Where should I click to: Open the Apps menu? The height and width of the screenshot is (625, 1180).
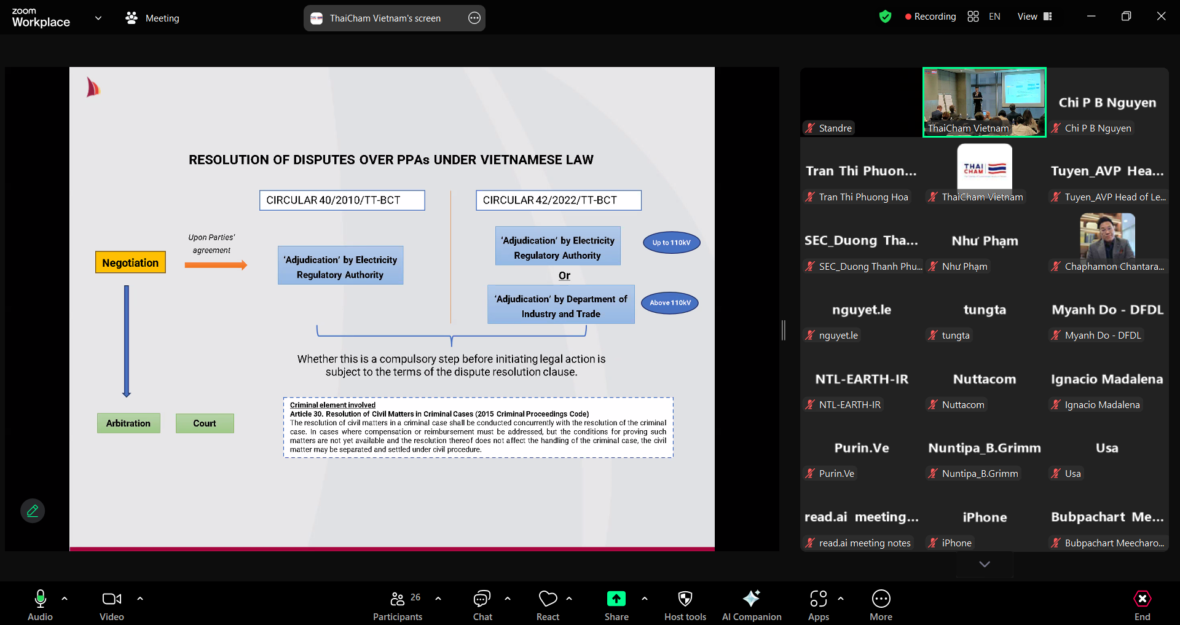click(x=819, y=605)
